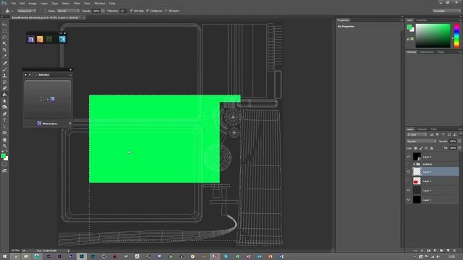This screenshot has height=260, width=463.
Task: Hide the selected highlighted layer
Action: [x=409, y=172]
